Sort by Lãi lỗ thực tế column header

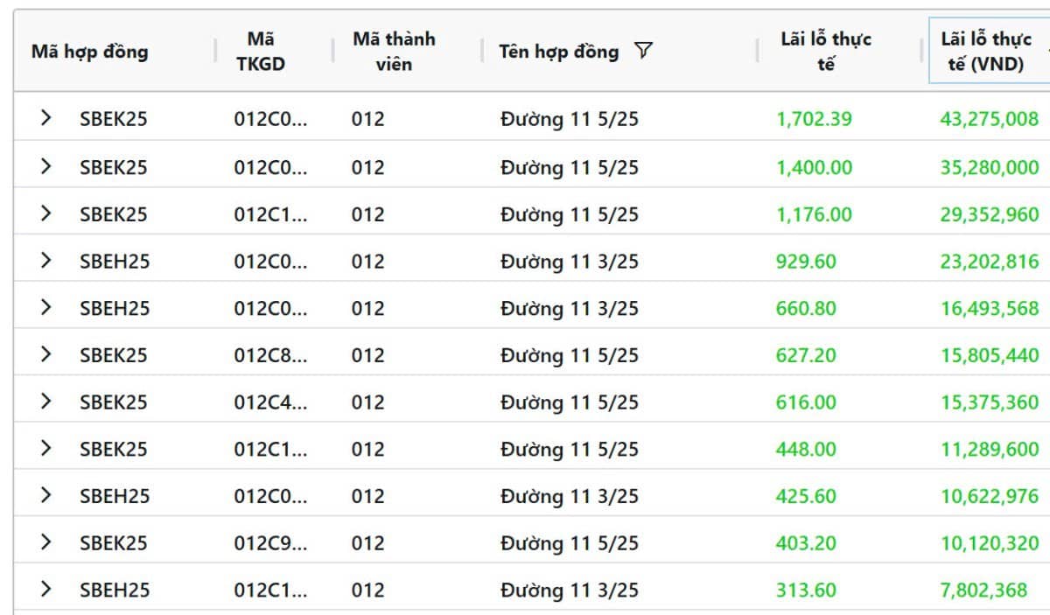(826, 52)
